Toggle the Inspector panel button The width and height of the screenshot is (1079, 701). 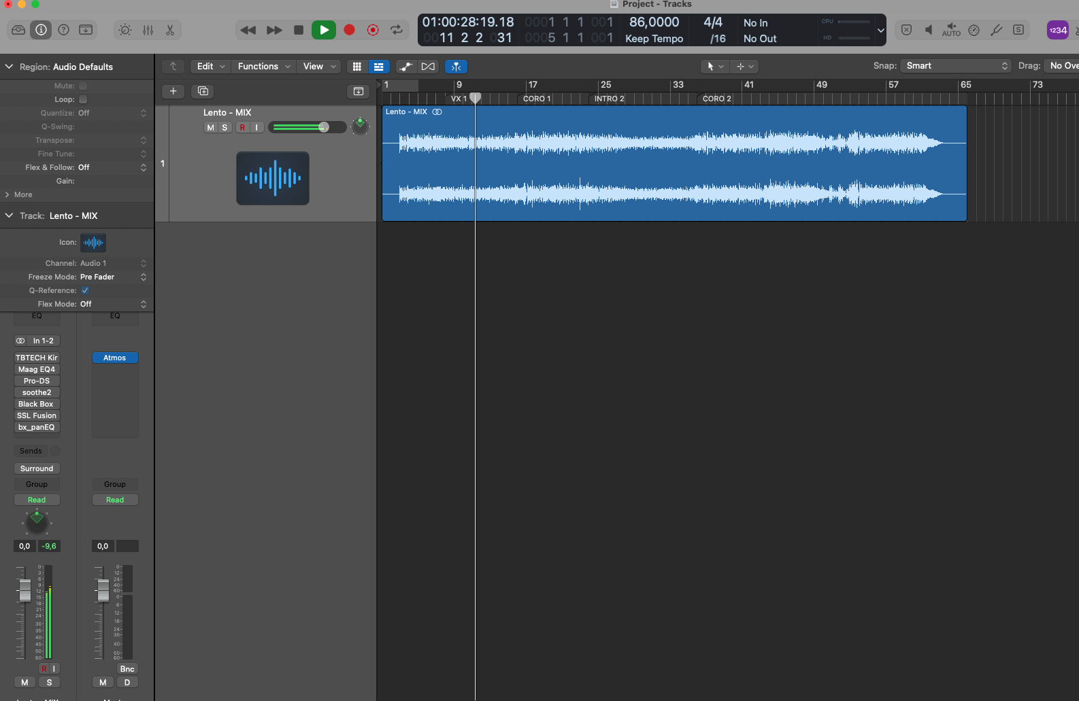click(x=41, y=30)
